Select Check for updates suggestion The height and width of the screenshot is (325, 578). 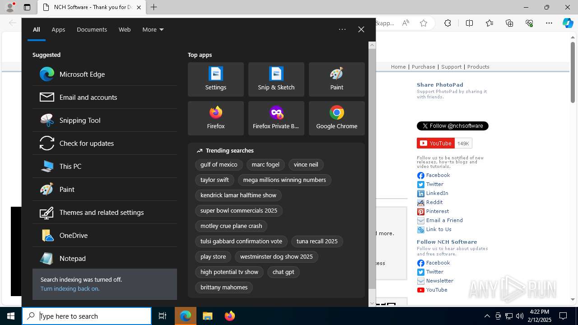pos(105,143)
